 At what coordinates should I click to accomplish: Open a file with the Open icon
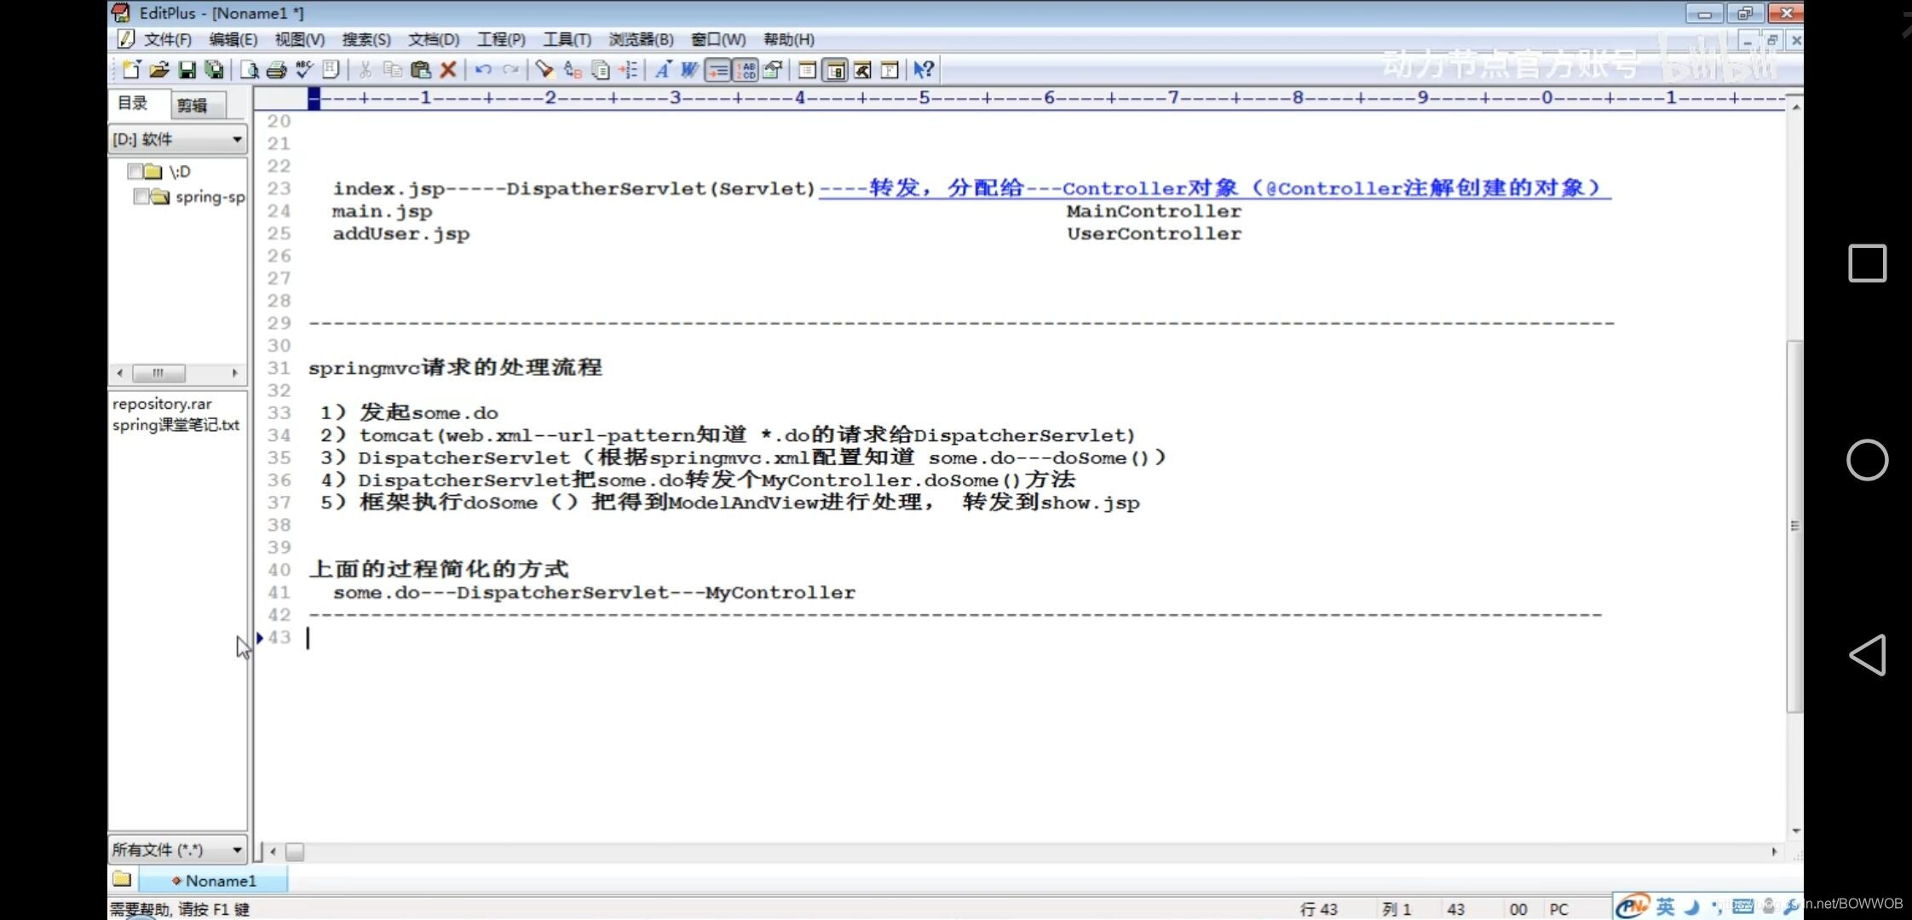(x=158, y=70)
